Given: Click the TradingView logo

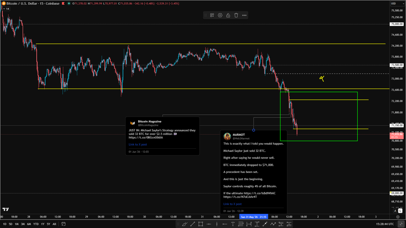Looking at the screenshot, I should (5, 209).
